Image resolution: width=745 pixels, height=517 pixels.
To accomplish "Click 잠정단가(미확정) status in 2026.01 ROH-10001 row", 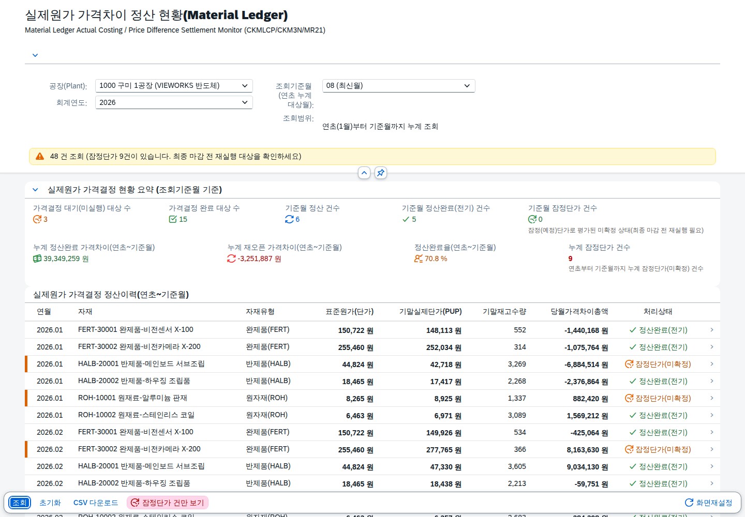I will 658,398.
